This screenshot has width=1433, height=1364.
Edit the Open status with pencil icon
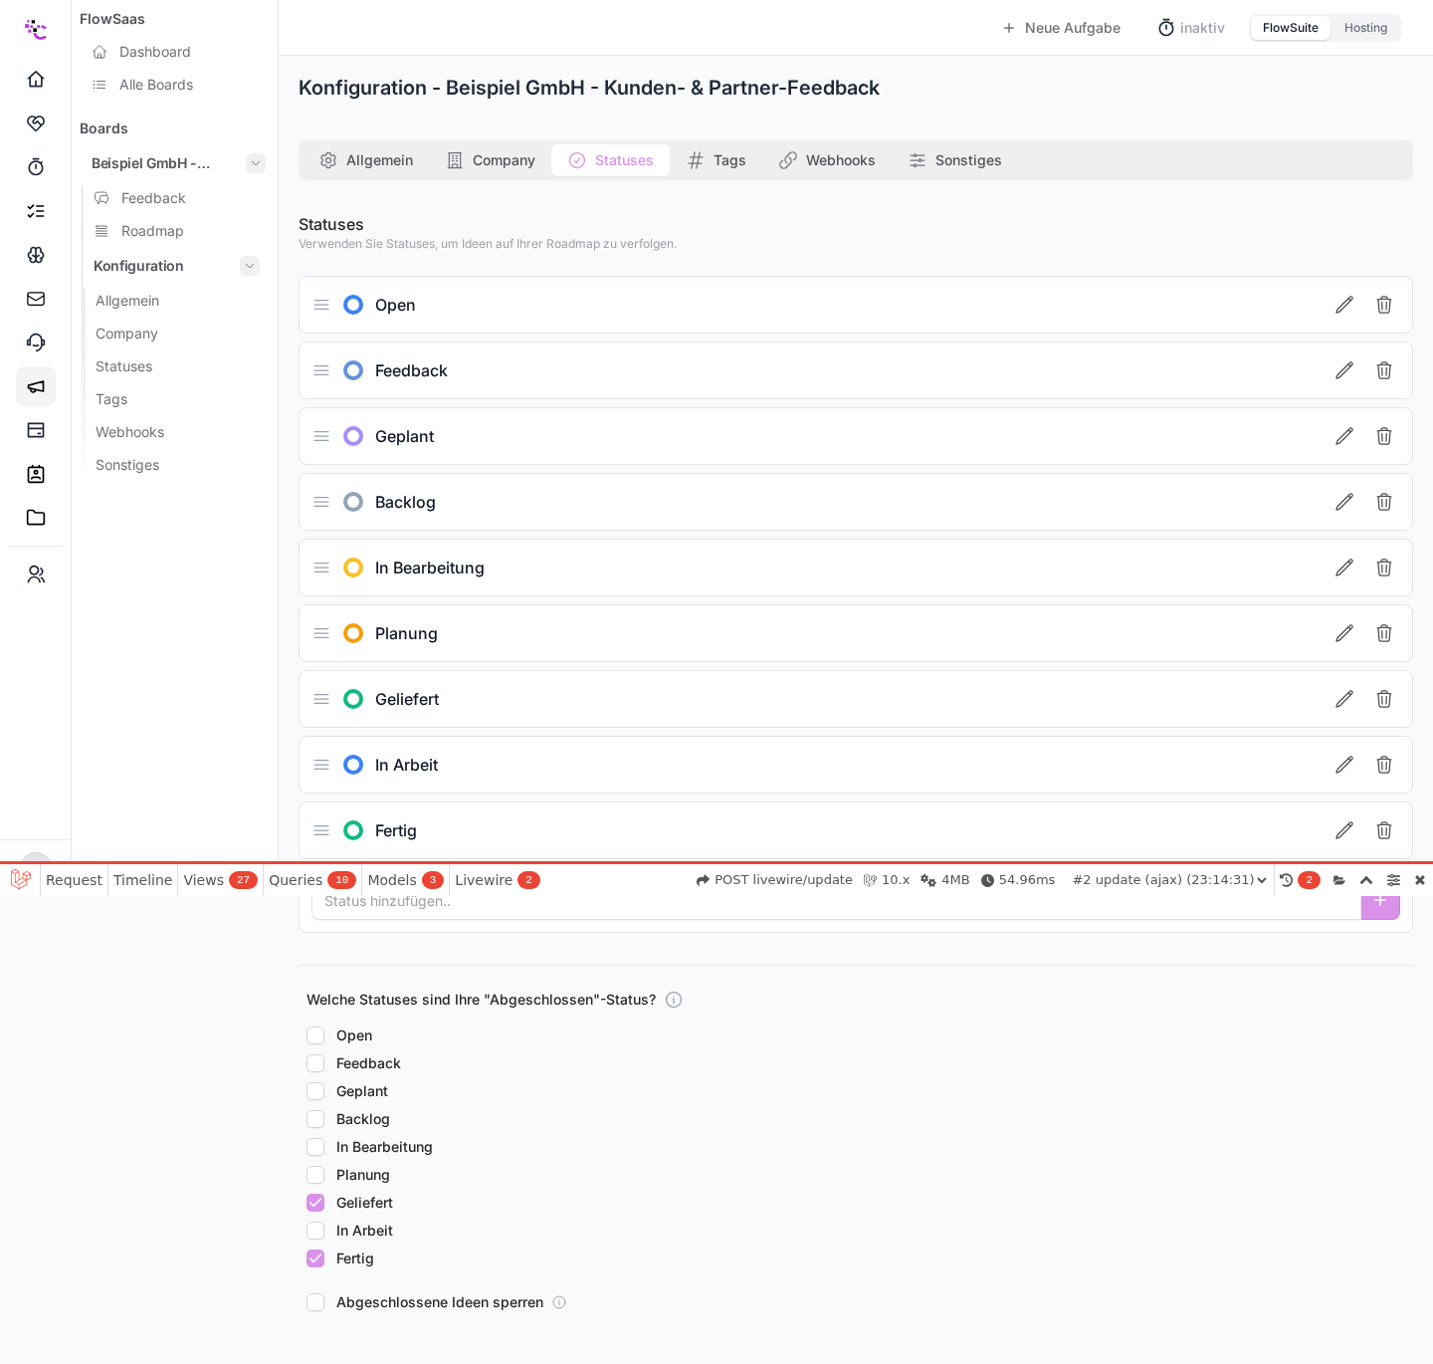tap(1344, 305)
